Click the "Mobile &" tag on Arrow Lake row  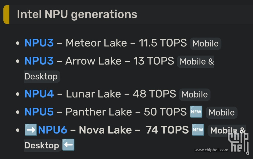[197, 62]
